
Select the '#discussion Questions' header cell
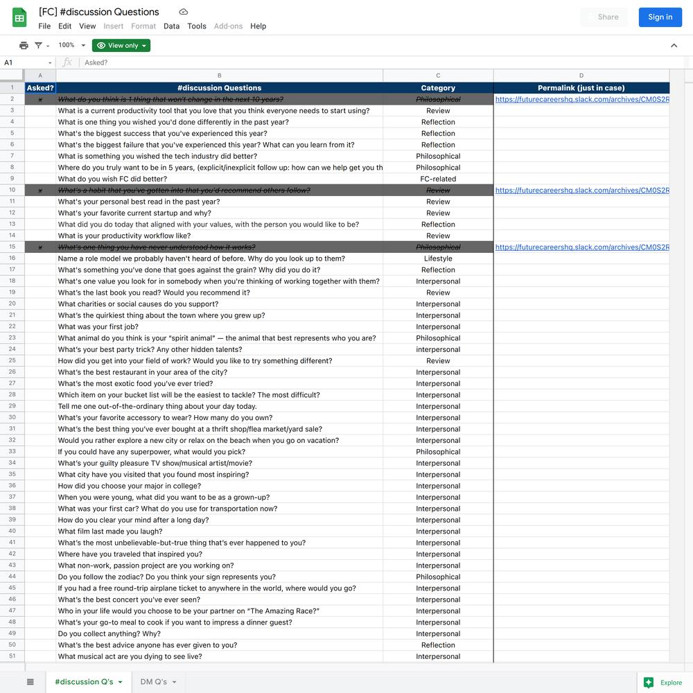point(219,88)
